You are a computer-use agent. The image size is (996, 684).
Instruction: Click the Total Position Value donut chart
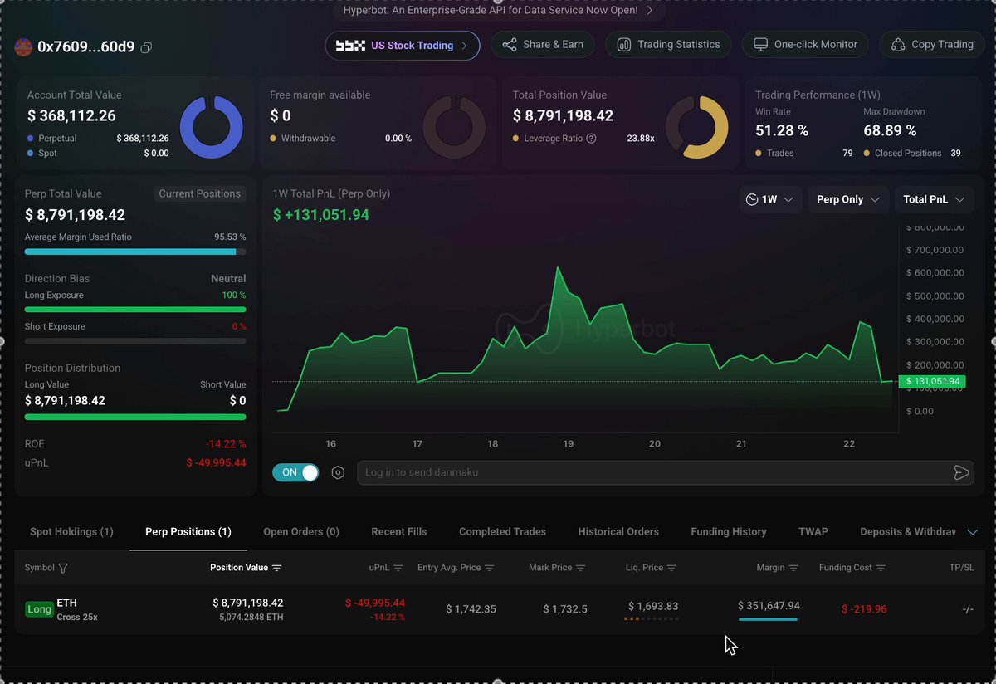click(697, 127)
